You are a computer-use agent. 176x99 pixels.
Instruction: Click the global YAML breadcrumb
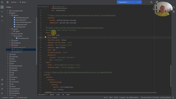pyautogui.click(x=52, y=95)
